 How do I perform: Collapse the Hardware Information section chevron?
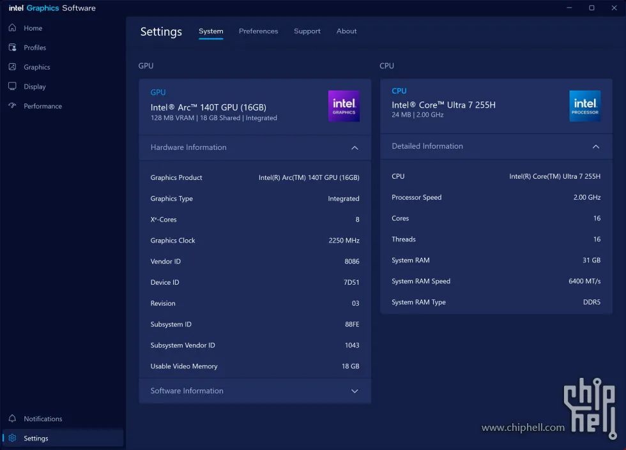click(x=355, y=147)
